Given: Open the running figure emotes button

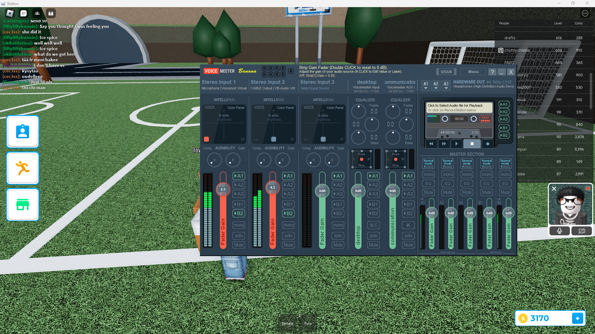Looking at the screenshot, I should tap(23, 168).
